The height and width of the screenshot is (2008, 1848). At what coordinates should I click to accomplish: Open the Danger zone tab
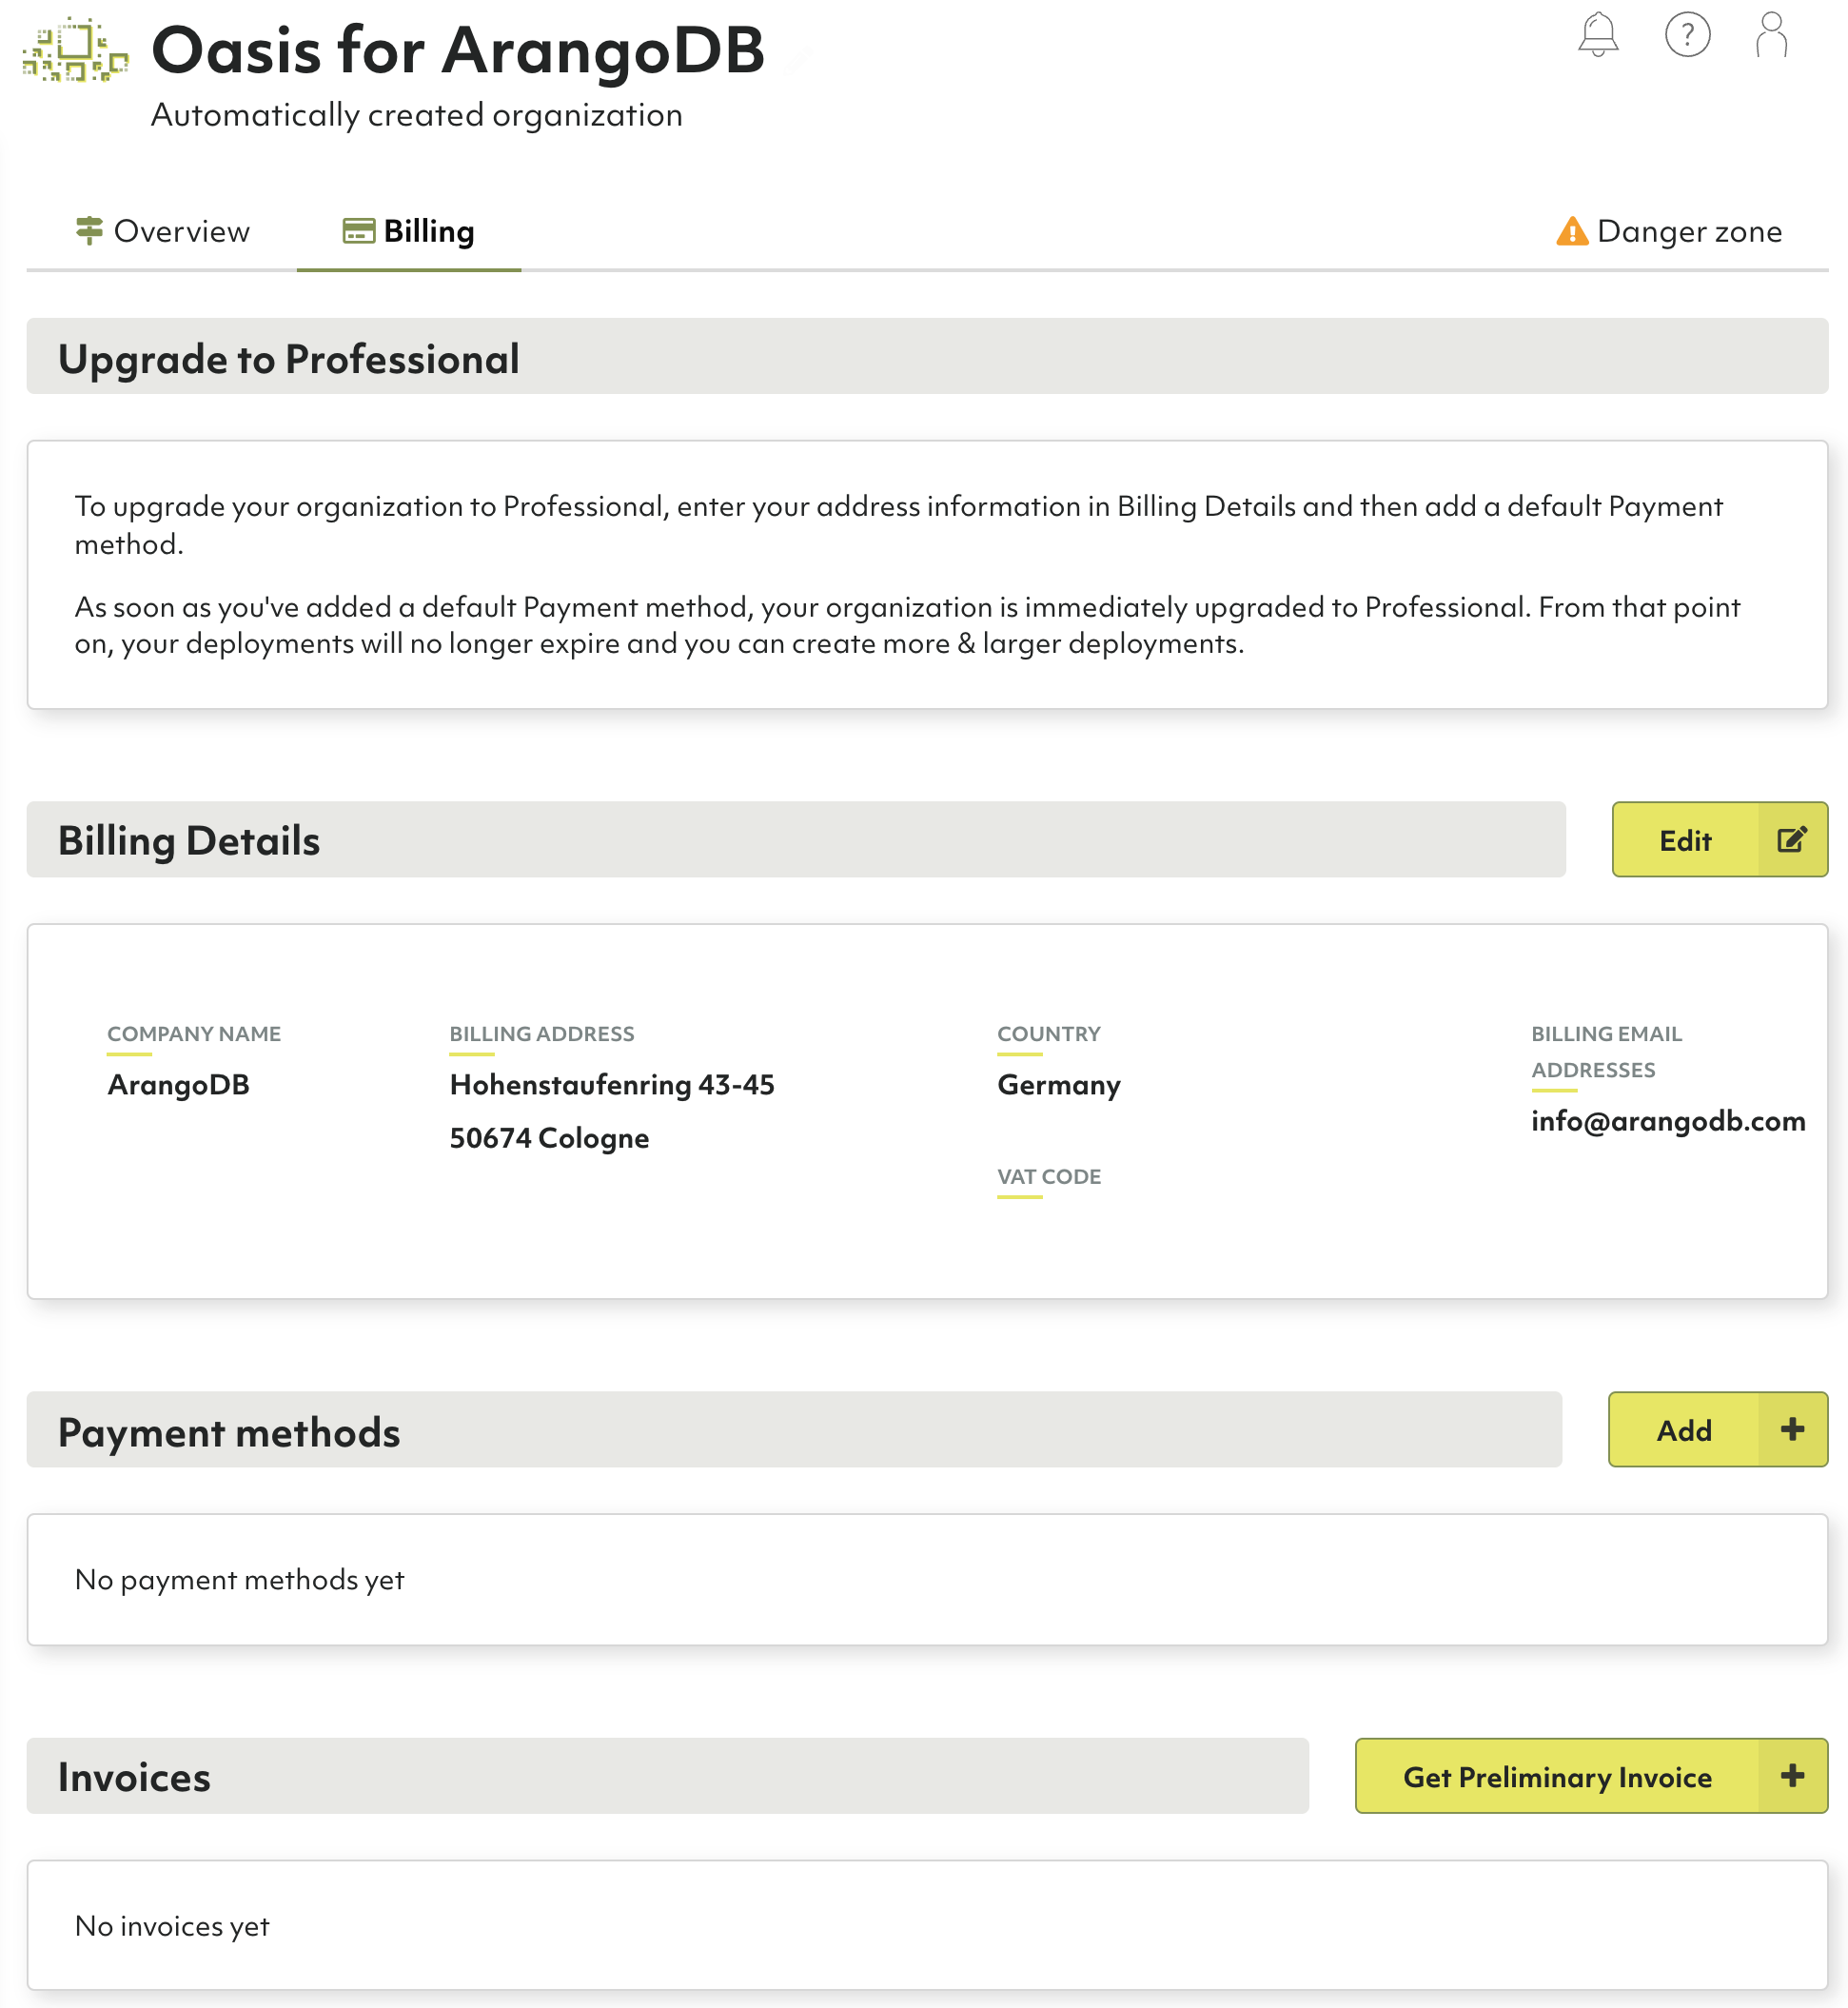tap(1689, 231)
